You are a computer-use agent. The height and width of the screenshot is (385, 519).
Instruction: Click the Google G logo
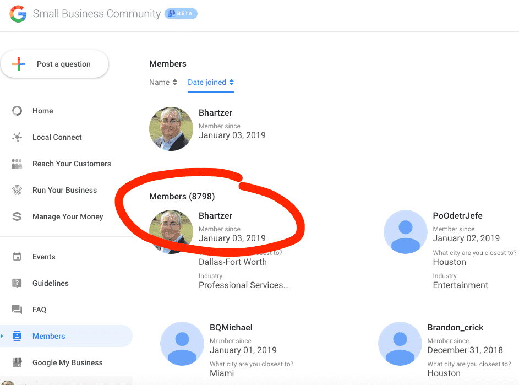click(18, 14)
